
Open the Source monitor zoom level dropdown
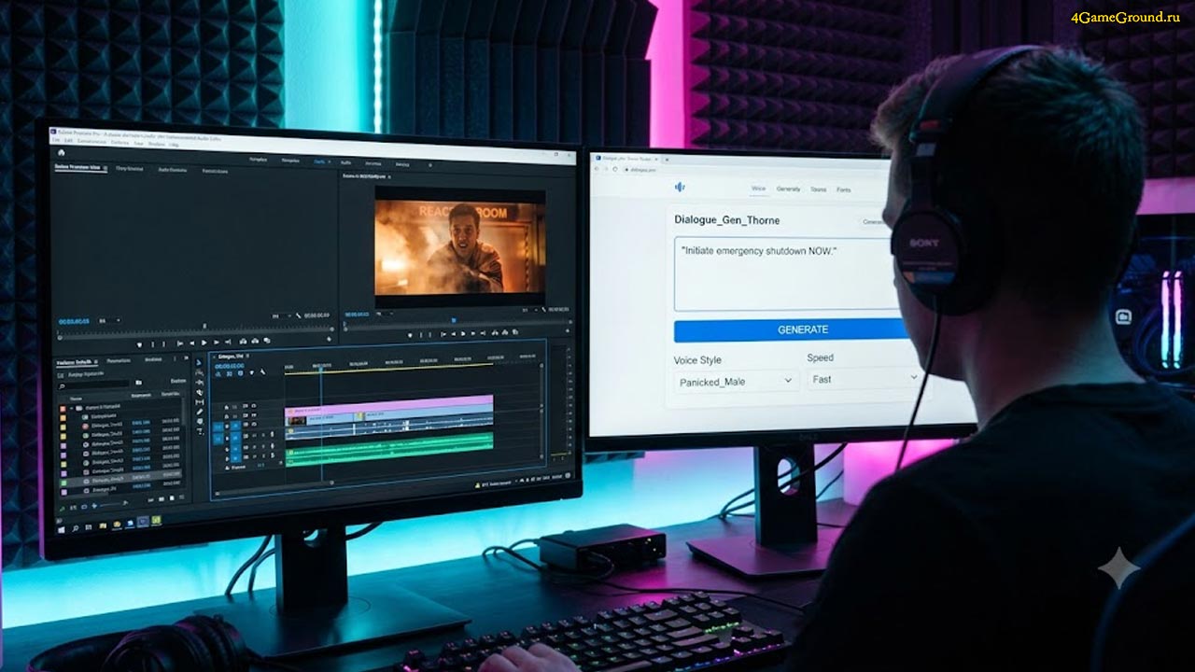pyautogui.click(x=110, y=321)
